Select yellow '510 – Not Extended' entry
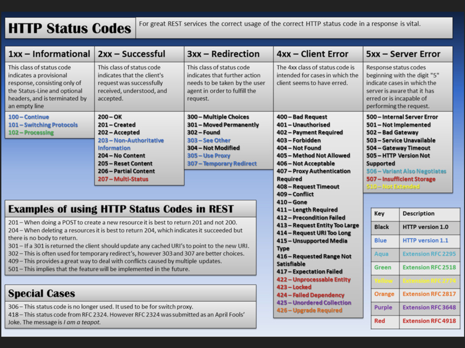465x348 pixels. point(393,187)
